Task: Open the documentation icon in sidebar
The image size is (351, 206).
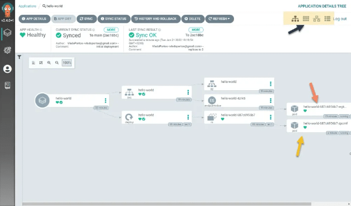Action: 7,85
